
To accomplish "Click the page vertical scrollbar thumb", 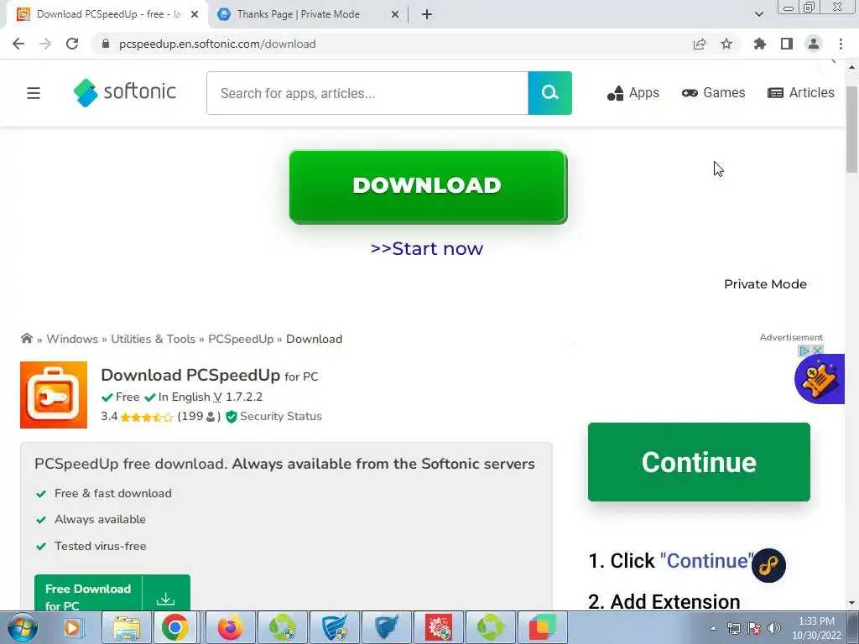I will coord(852,129).
